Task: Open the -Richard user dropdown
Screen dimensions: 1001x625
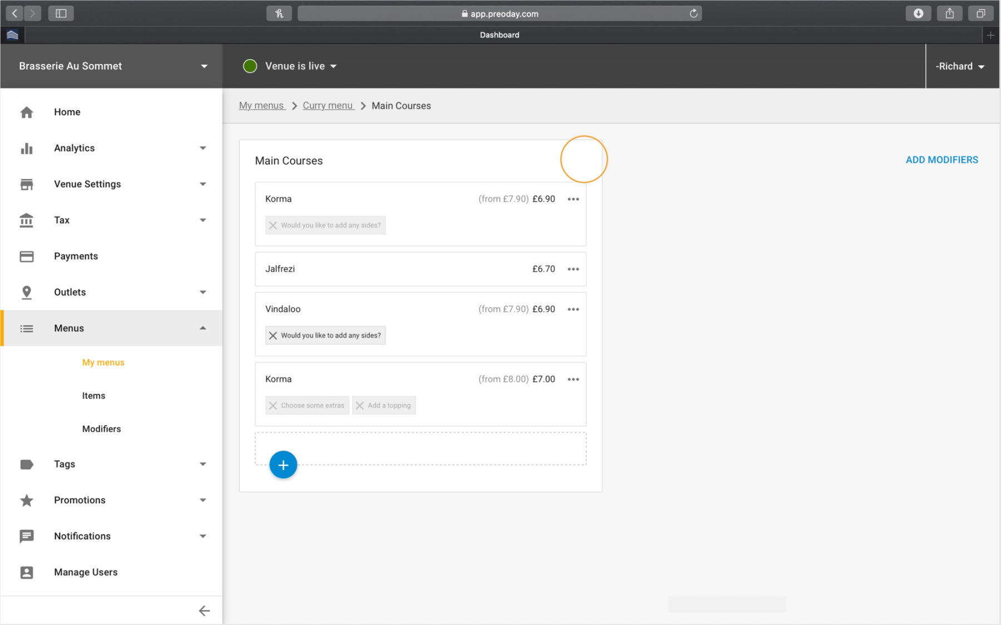Action: tap(960, 66)
